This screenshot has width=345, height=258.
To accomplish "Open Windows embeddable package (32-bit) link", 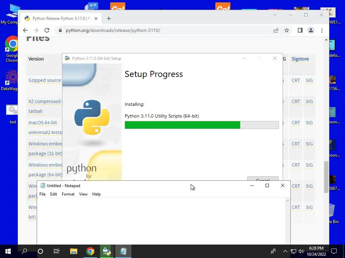I will (45, 148).
